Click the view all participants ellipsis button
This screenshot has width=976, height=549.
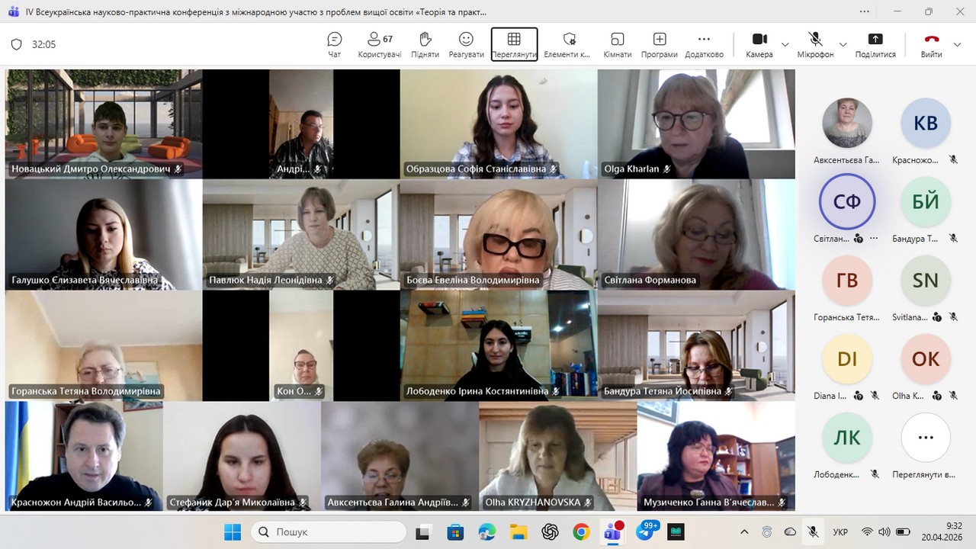pos(926,438)
